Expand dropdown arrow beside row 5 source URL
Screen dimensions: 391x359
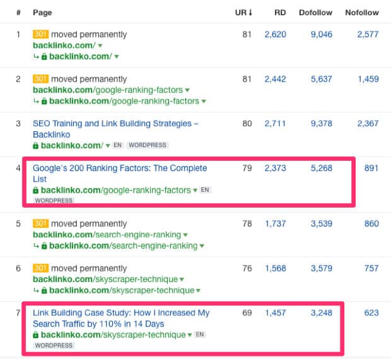pyautogui.click(x=185, y=235)
